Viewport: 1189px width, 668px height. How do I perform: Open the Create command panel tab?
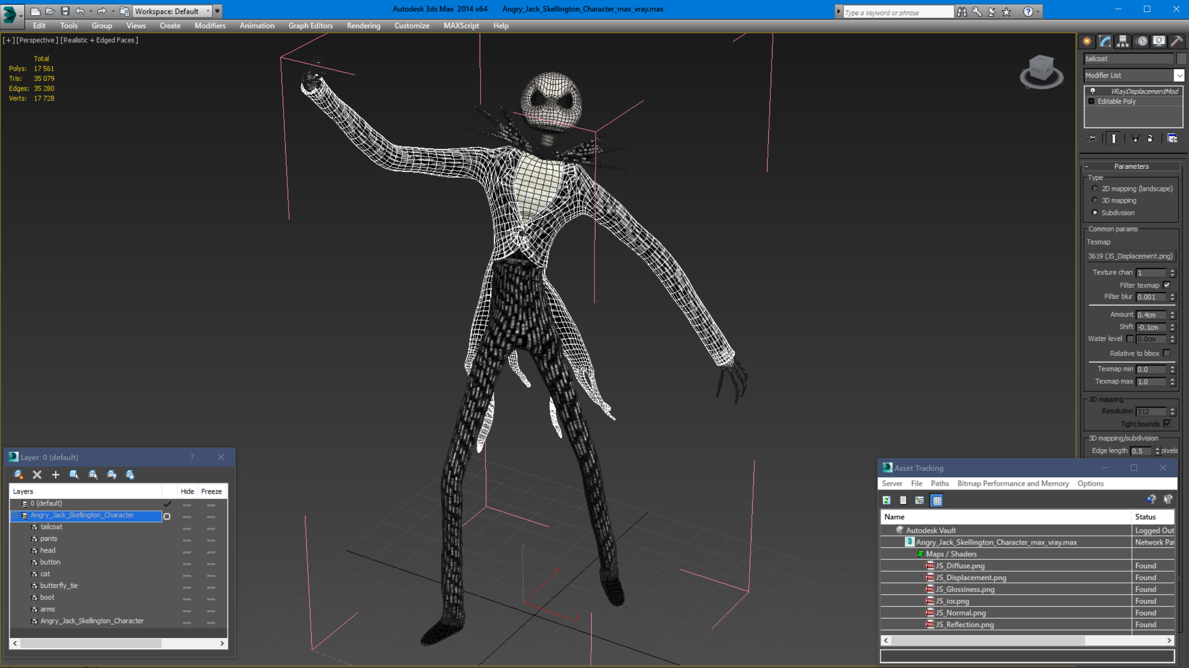click(1087, 42)
